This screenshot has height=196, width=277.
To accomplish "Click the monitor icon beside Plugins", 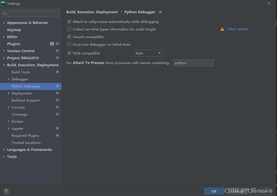I will (x=58, y=44).
